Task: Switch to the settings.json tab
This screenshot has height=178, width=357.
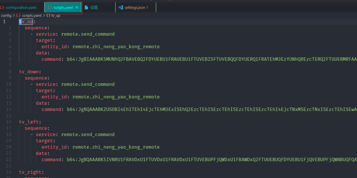Action: 136,7
